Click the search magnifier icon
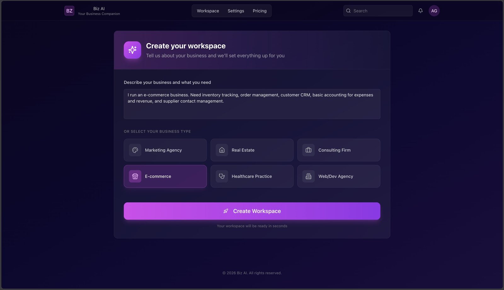 click(348, 11)
